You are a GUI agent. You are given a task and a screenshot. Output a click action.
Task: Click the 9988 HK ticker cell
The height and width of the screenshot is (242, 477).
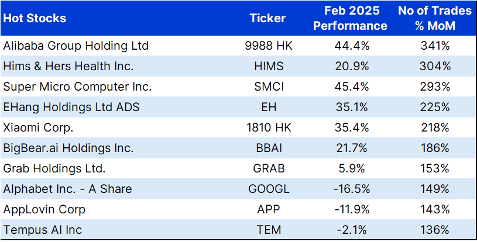(x=267, y=46)
